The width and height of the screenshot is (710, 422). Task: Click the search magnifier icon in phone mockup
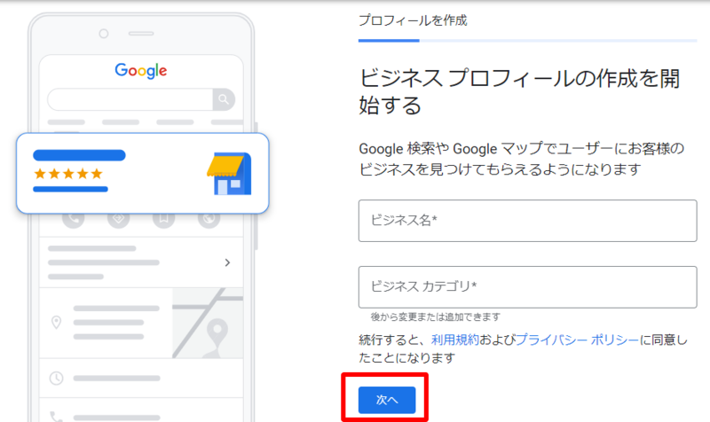[224, 99]
